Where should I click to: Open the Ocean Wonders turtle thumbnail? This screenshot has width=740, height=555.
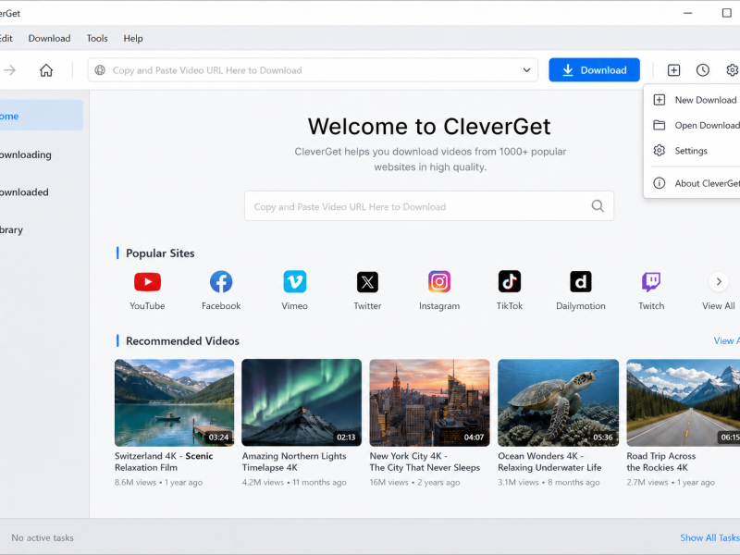[559, 402]
